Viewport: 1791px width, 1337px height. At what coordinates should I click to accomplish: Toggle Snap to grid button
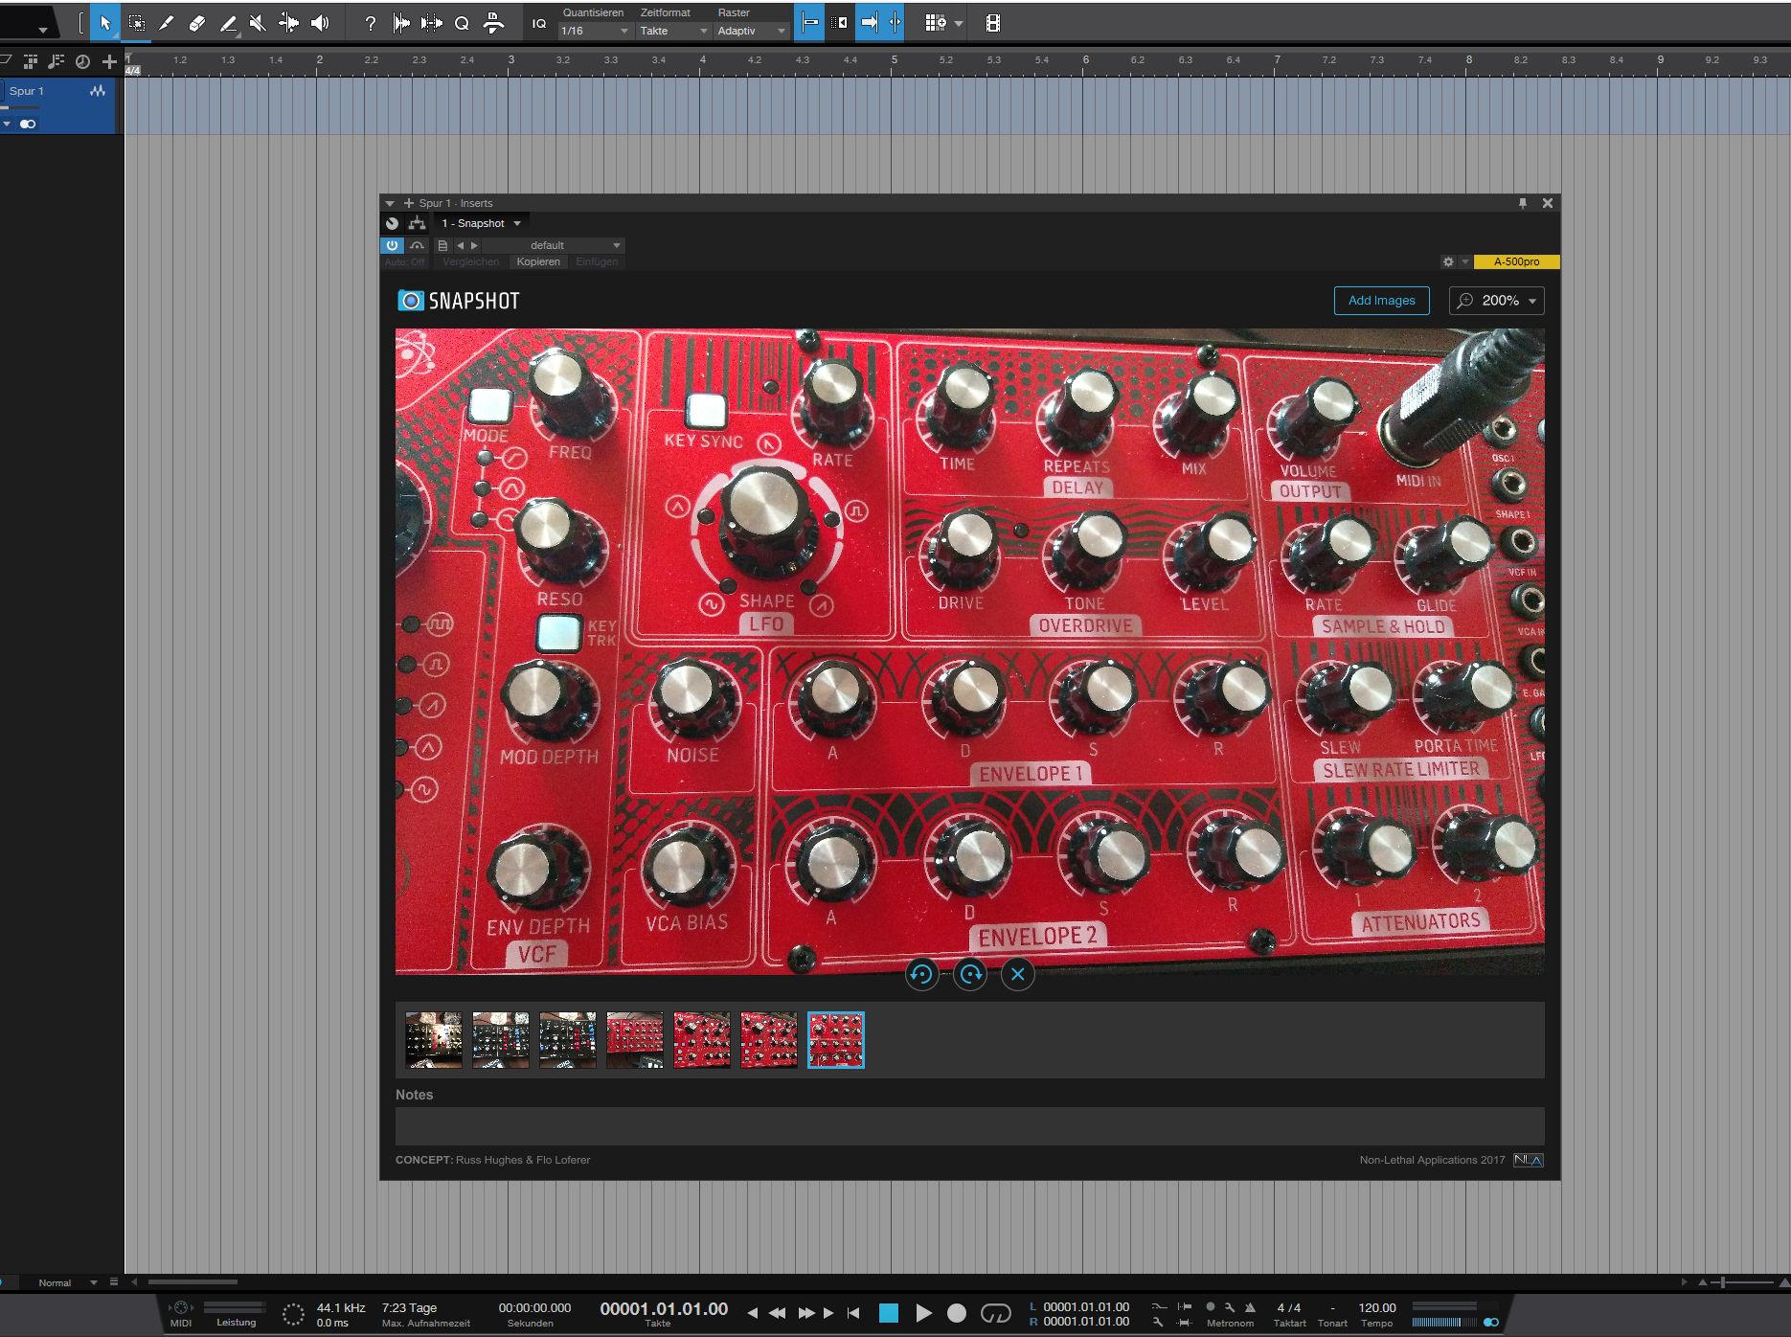[809, 23]
